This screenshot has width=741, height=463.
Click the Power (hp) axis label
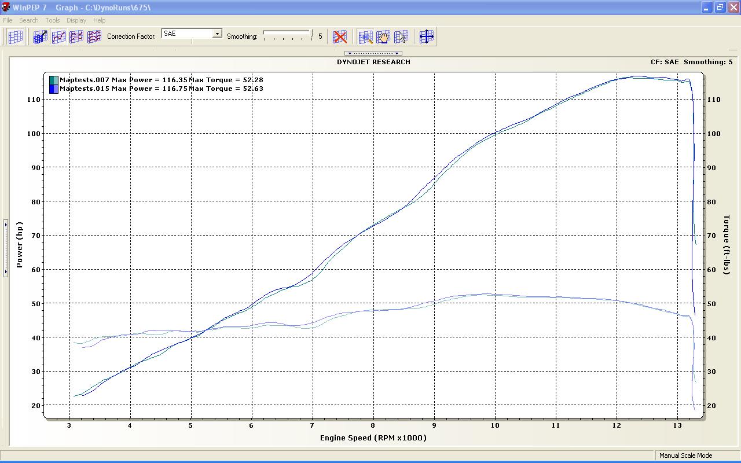(x=20, y=245)
